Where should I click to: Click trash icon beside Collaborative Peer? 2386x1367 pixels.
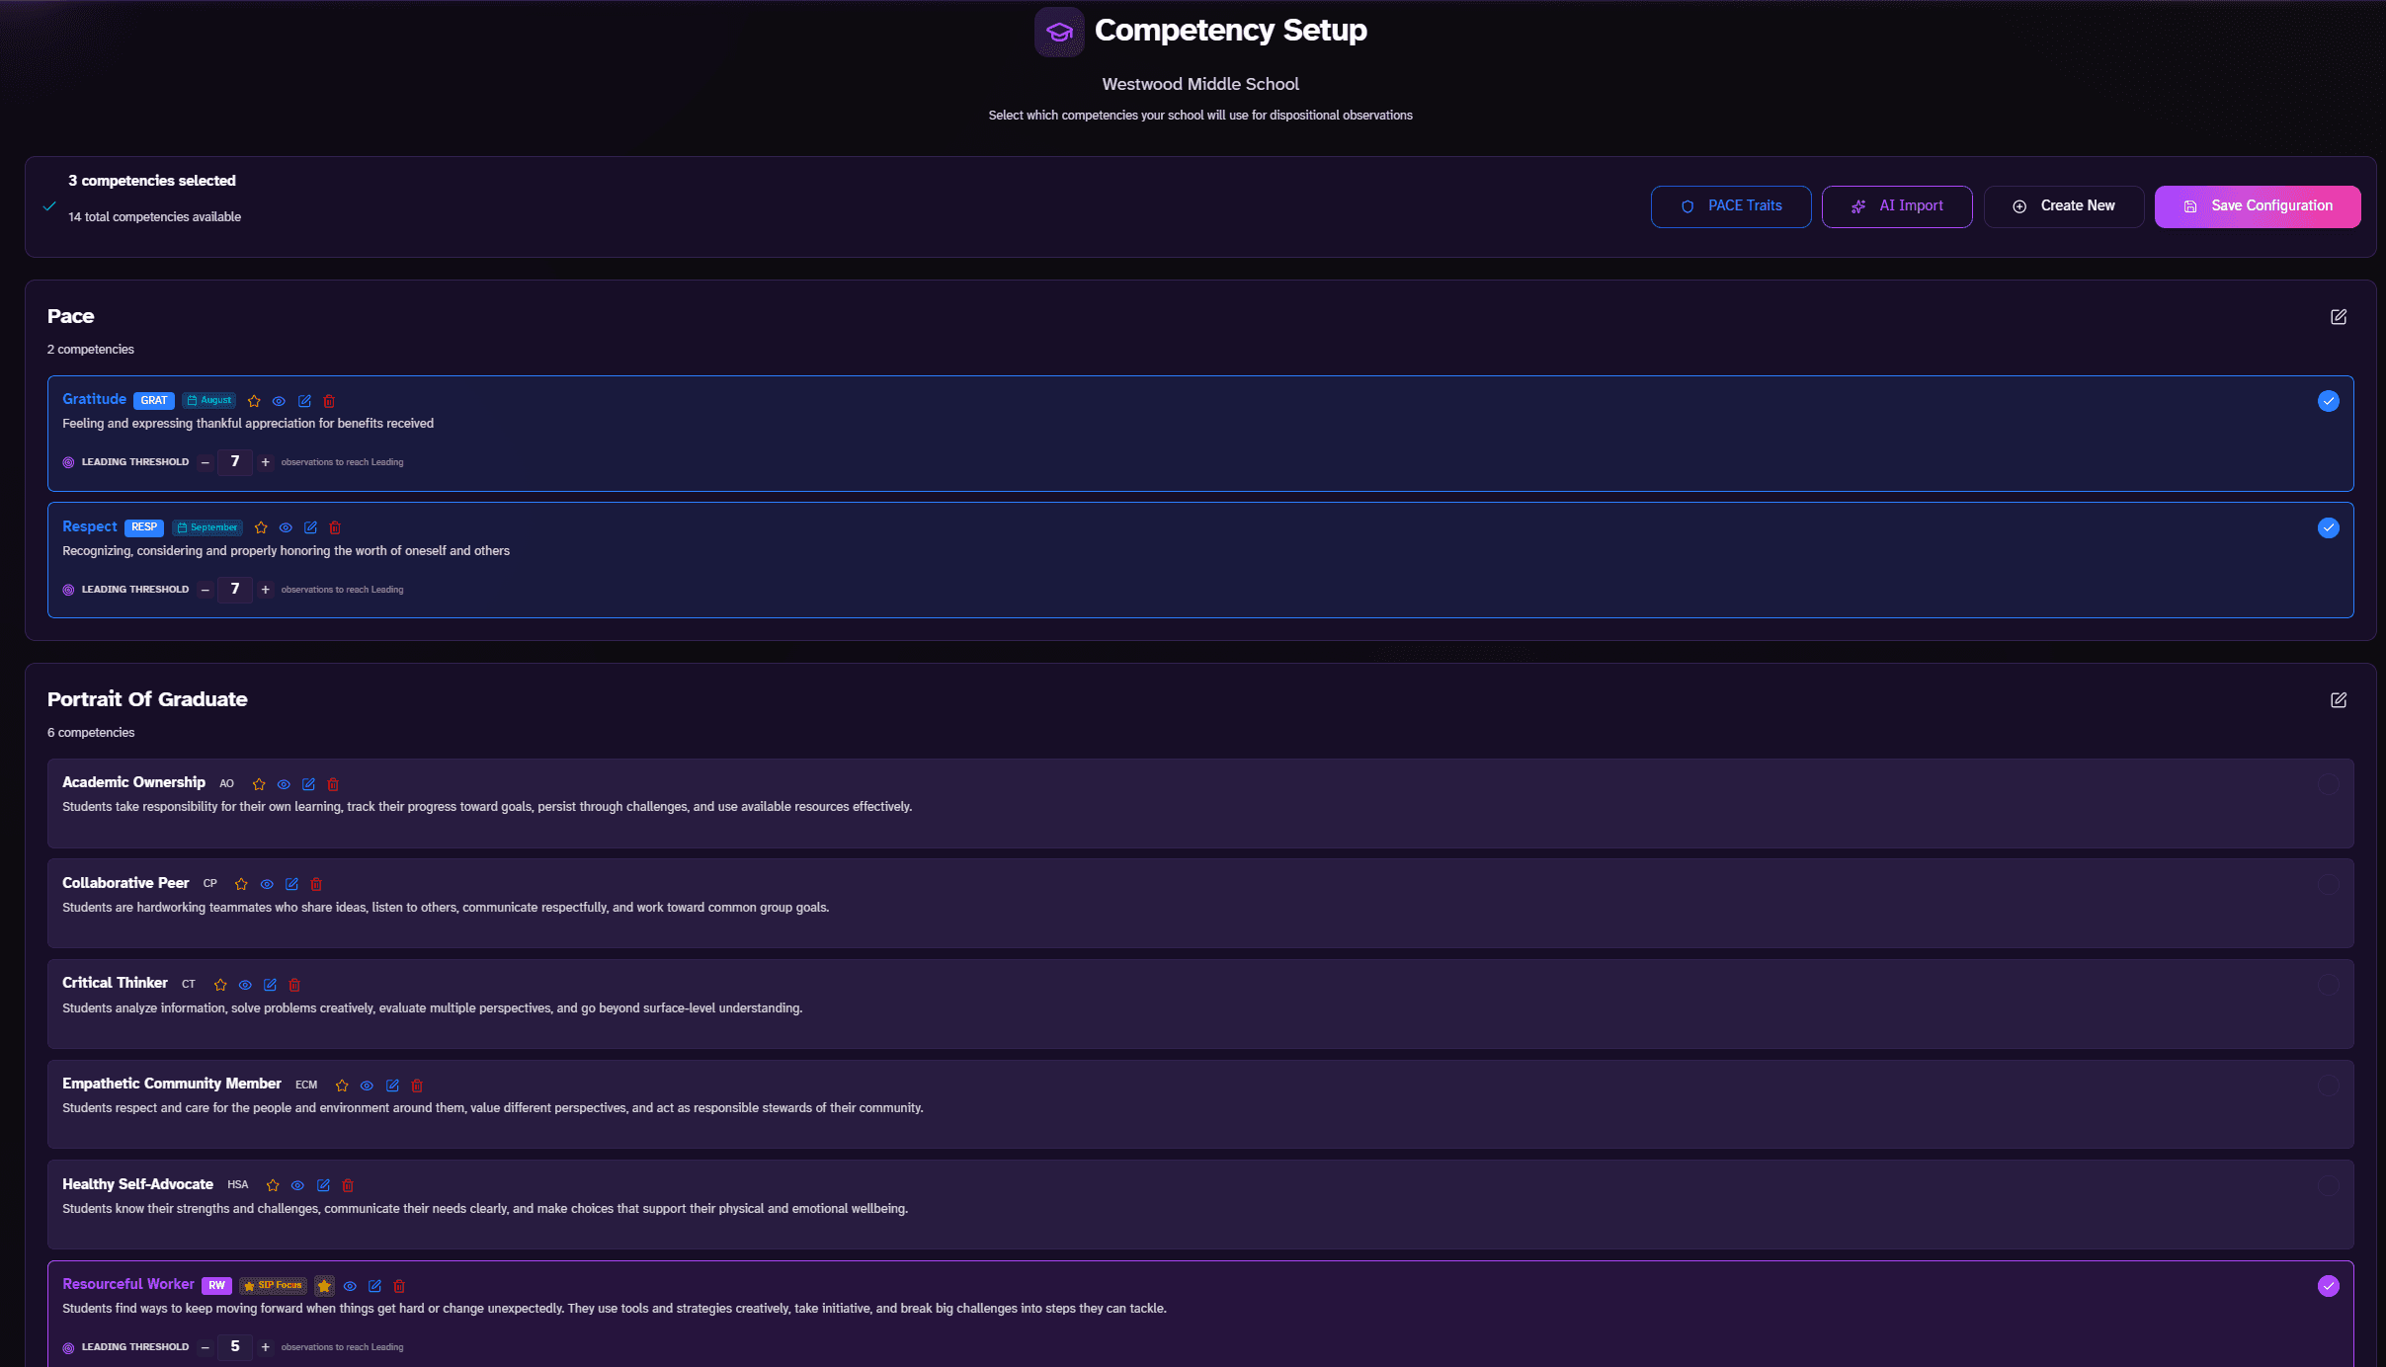316,884
